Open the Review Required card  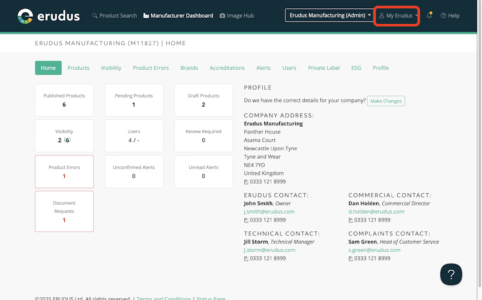point(203,136)
